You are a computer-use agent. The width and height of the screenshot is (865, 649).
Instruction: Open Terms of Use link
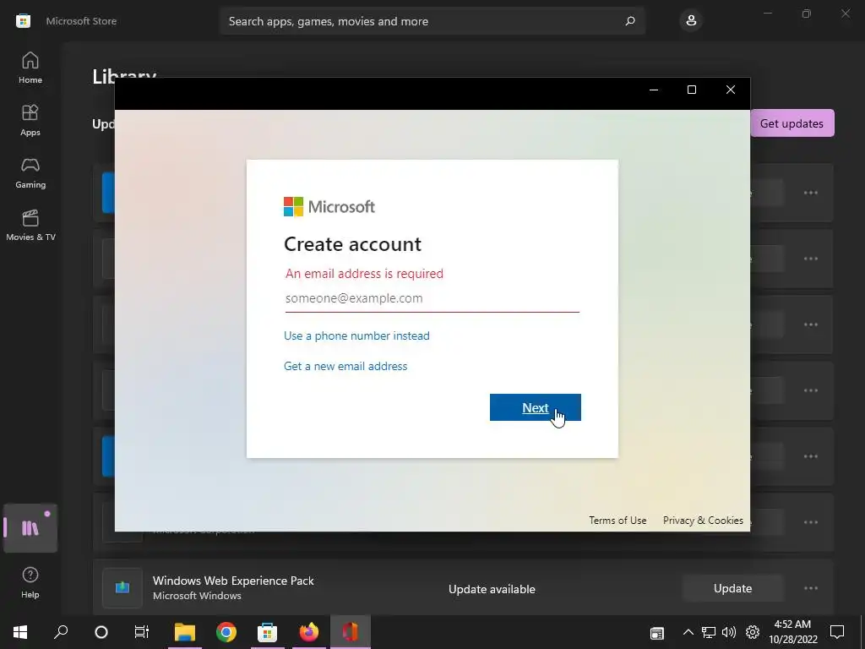point(617,521)
